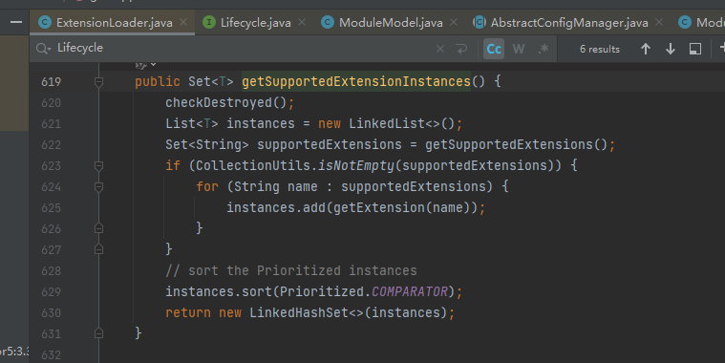Click checkDestroyed() call
The height and width of the screenshot is (363, 725).
[x=226, y=102]
